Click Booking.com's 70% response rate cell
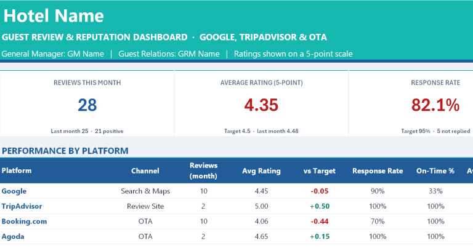 [x=378, y=221]
